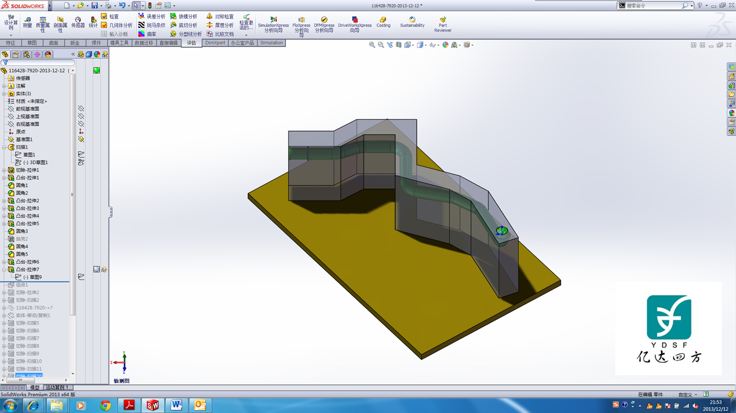
Task: Expand the 实体(3) folder
Action: (4, 94)
